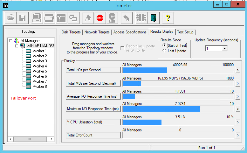
Task: Click the Total Error Count progress bar
Action: click(x=178, y=136)
